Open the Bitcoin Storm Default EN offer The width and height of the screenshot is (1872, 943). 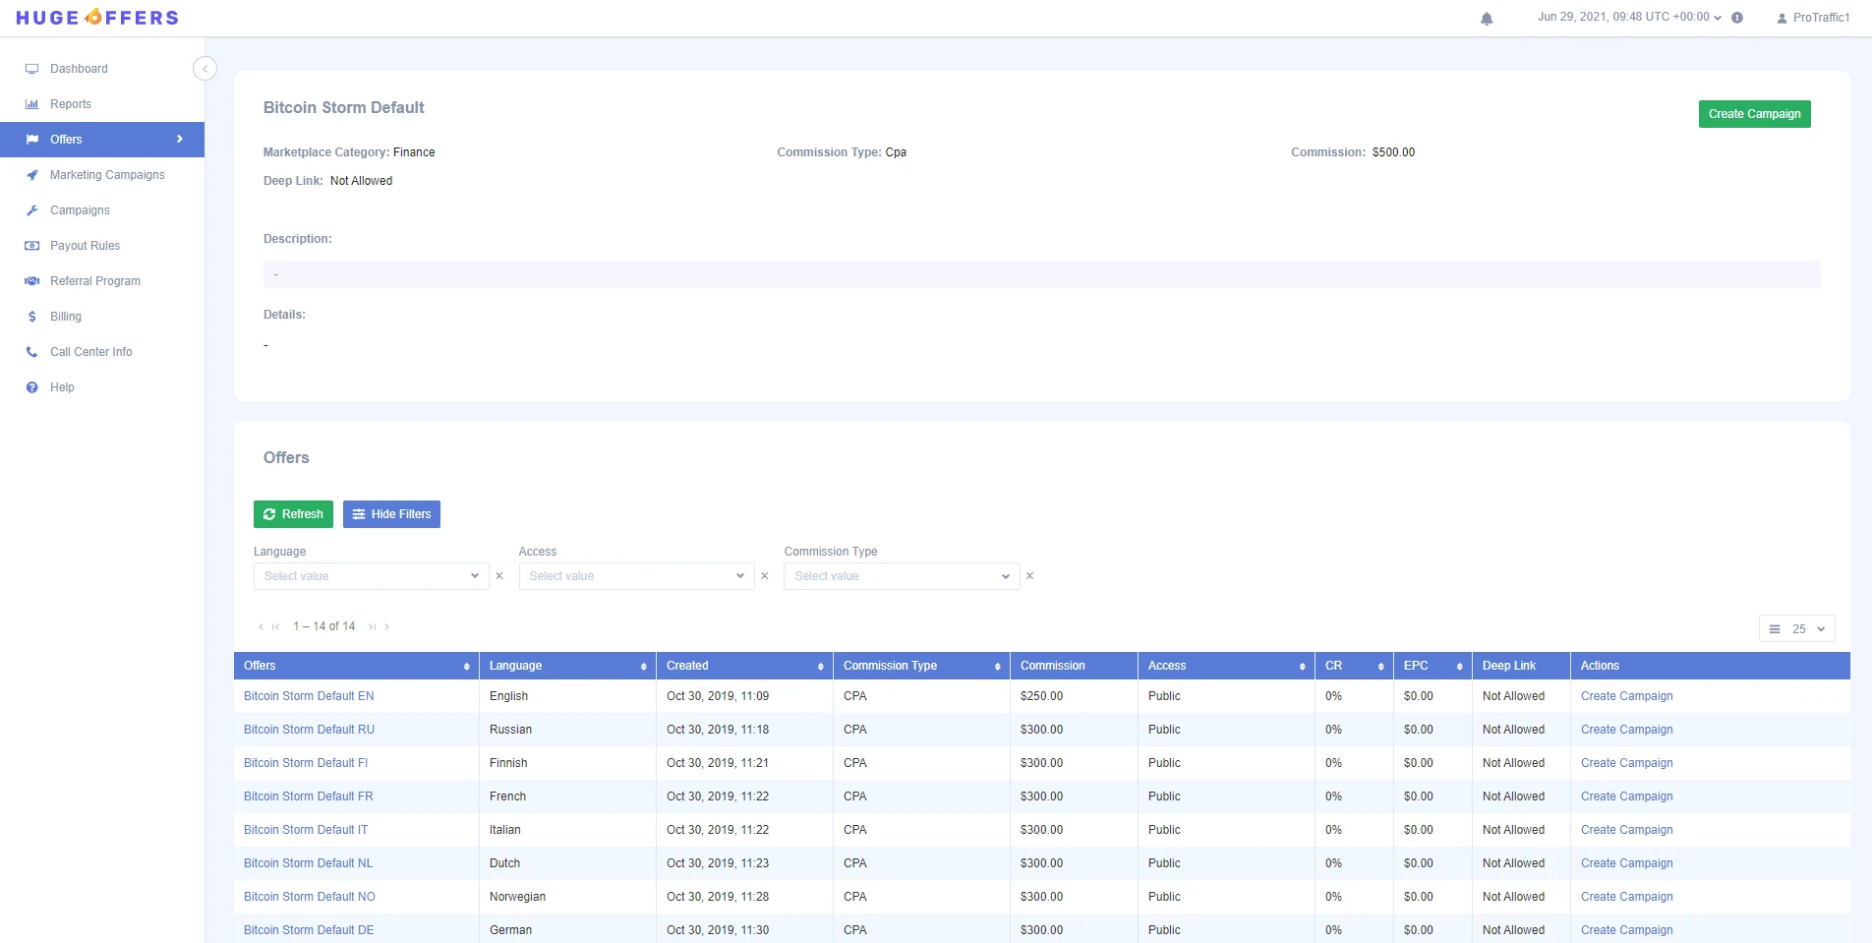tap(309, 696)
